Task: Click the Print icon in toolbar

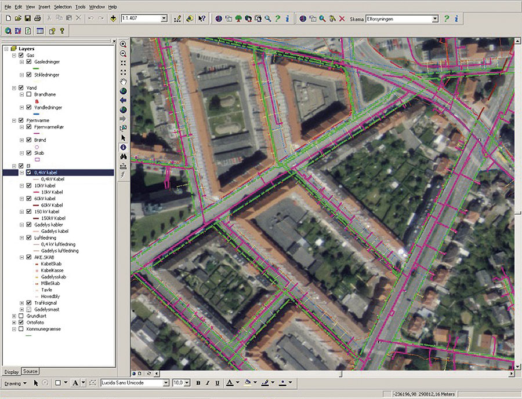Action: coord(37,19)
